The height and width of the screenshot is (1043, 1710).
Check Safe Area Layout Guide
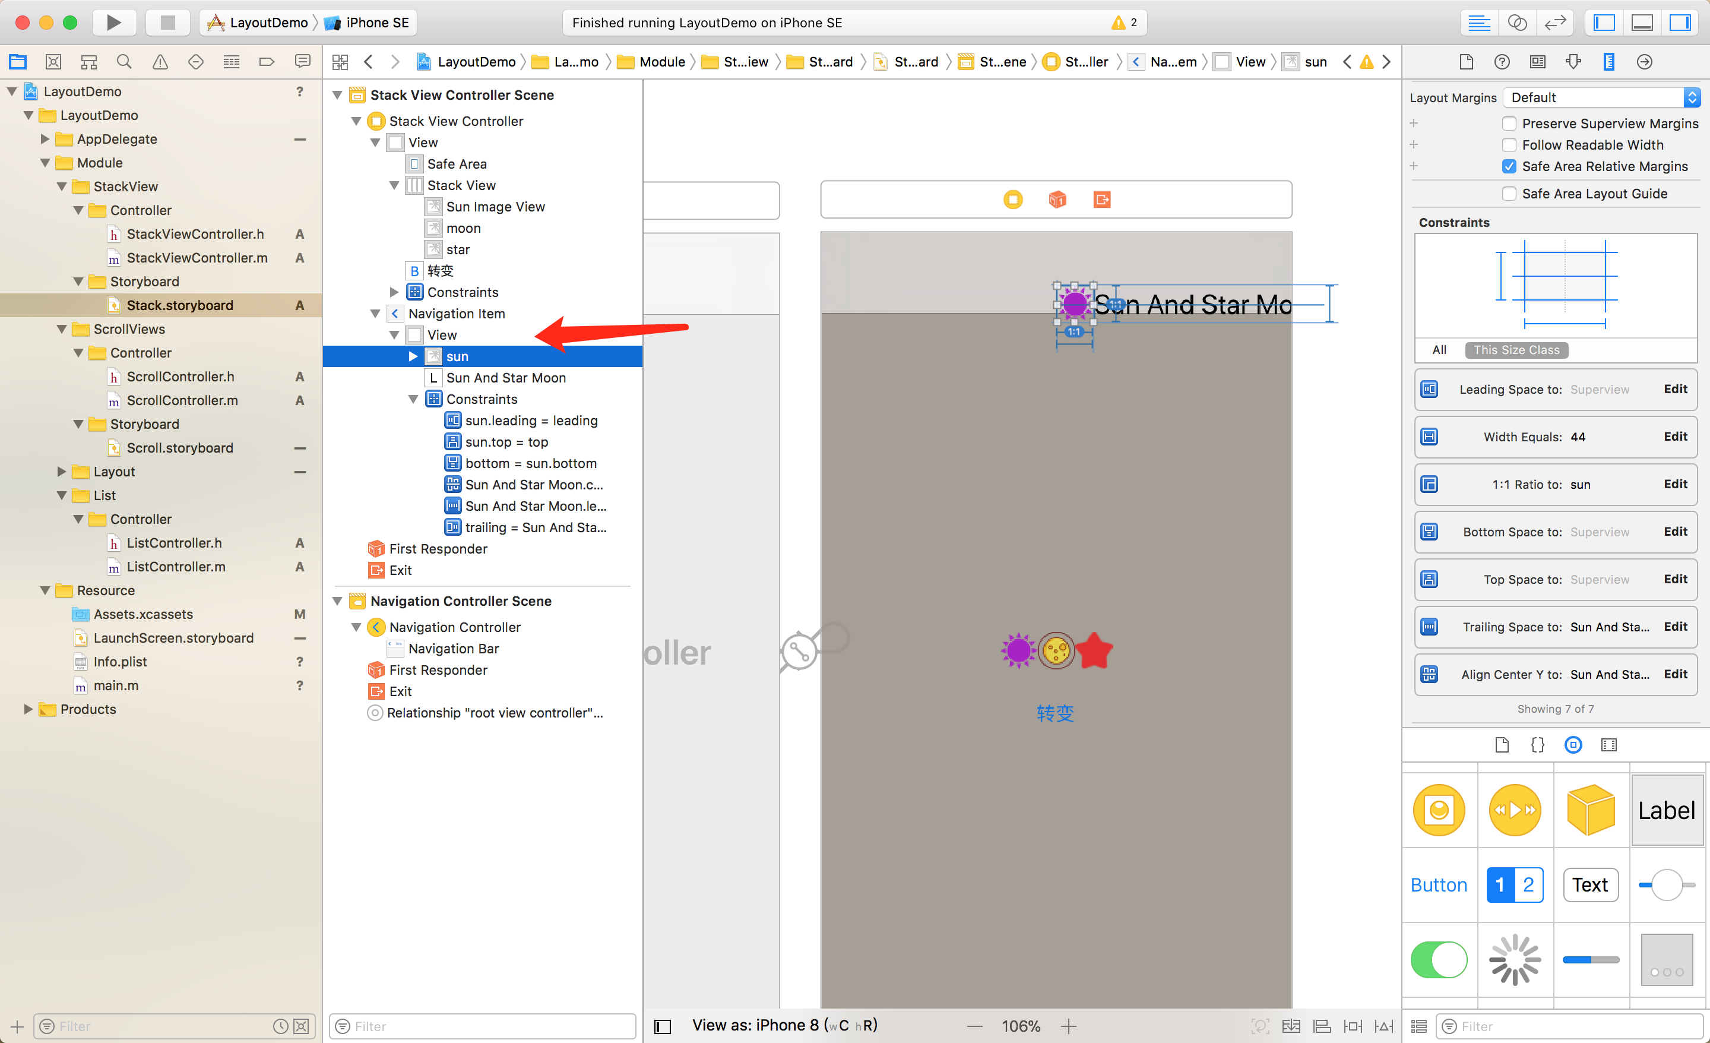[x=1509, y=194]
